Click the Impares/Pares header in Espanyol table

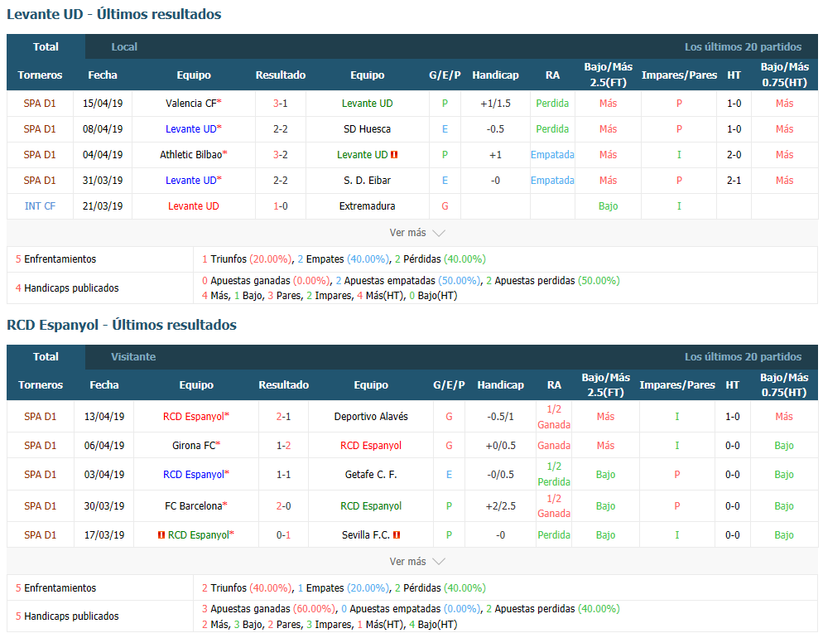[x=677, y=385]
